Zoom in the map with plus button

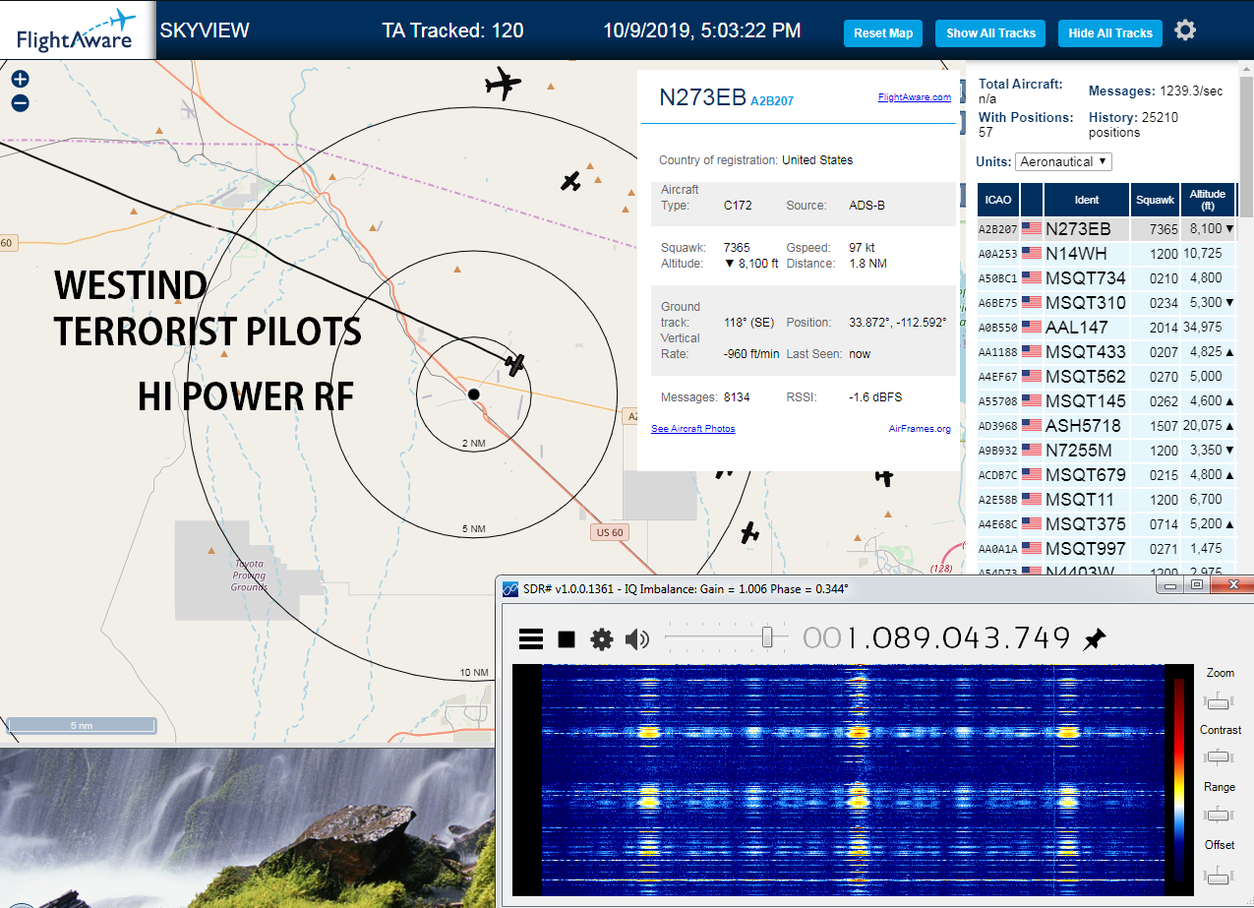20,80
